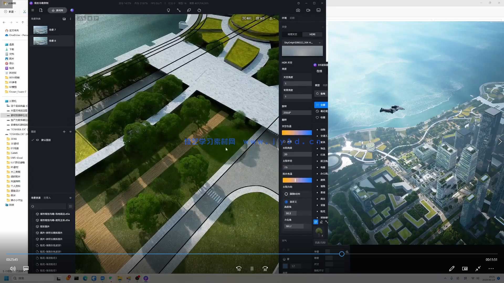Switch to the HDRI sky tab
This screenshot has width=504, height=283.
312,34
